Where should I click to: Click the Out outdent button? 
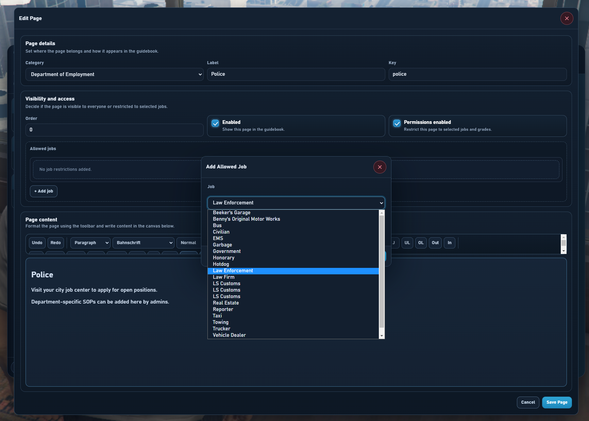coord(435,243)
